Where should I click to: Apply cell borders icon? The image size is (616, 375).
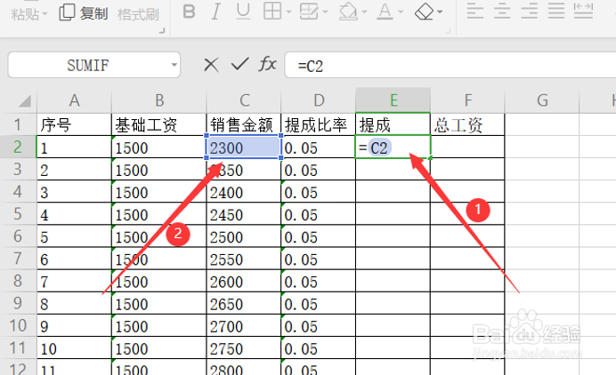pyautogui.click(x=272, y=11)
